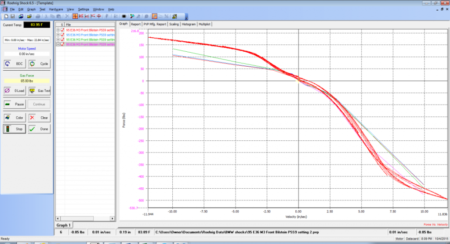Click the Stop button

15,129
